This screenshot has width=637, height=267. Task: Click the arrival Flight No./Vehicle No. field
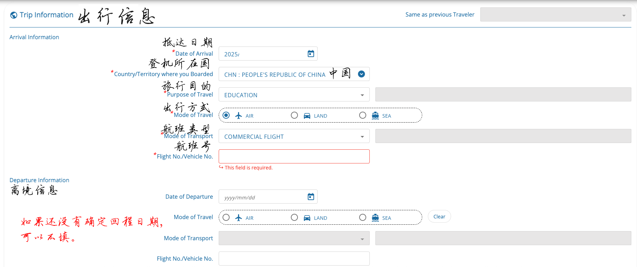click(x=294, y=156)
